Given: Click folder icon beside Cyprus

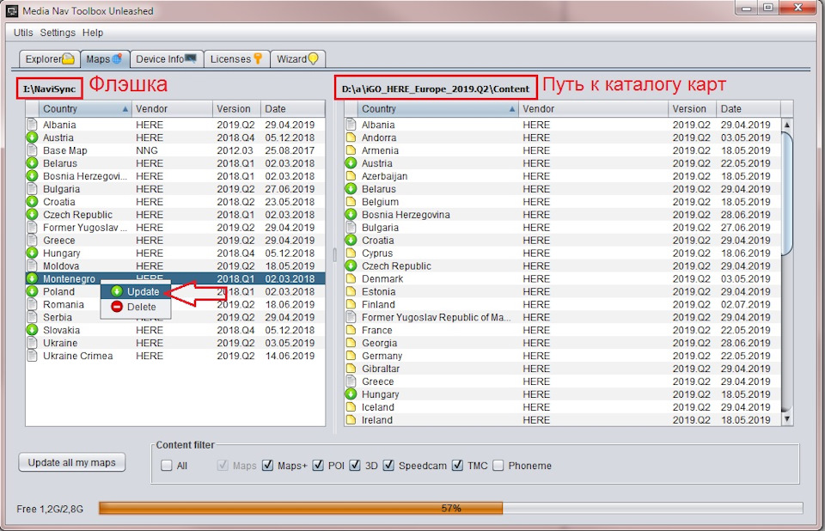Looking at the screenshot, I should (351, 253).
